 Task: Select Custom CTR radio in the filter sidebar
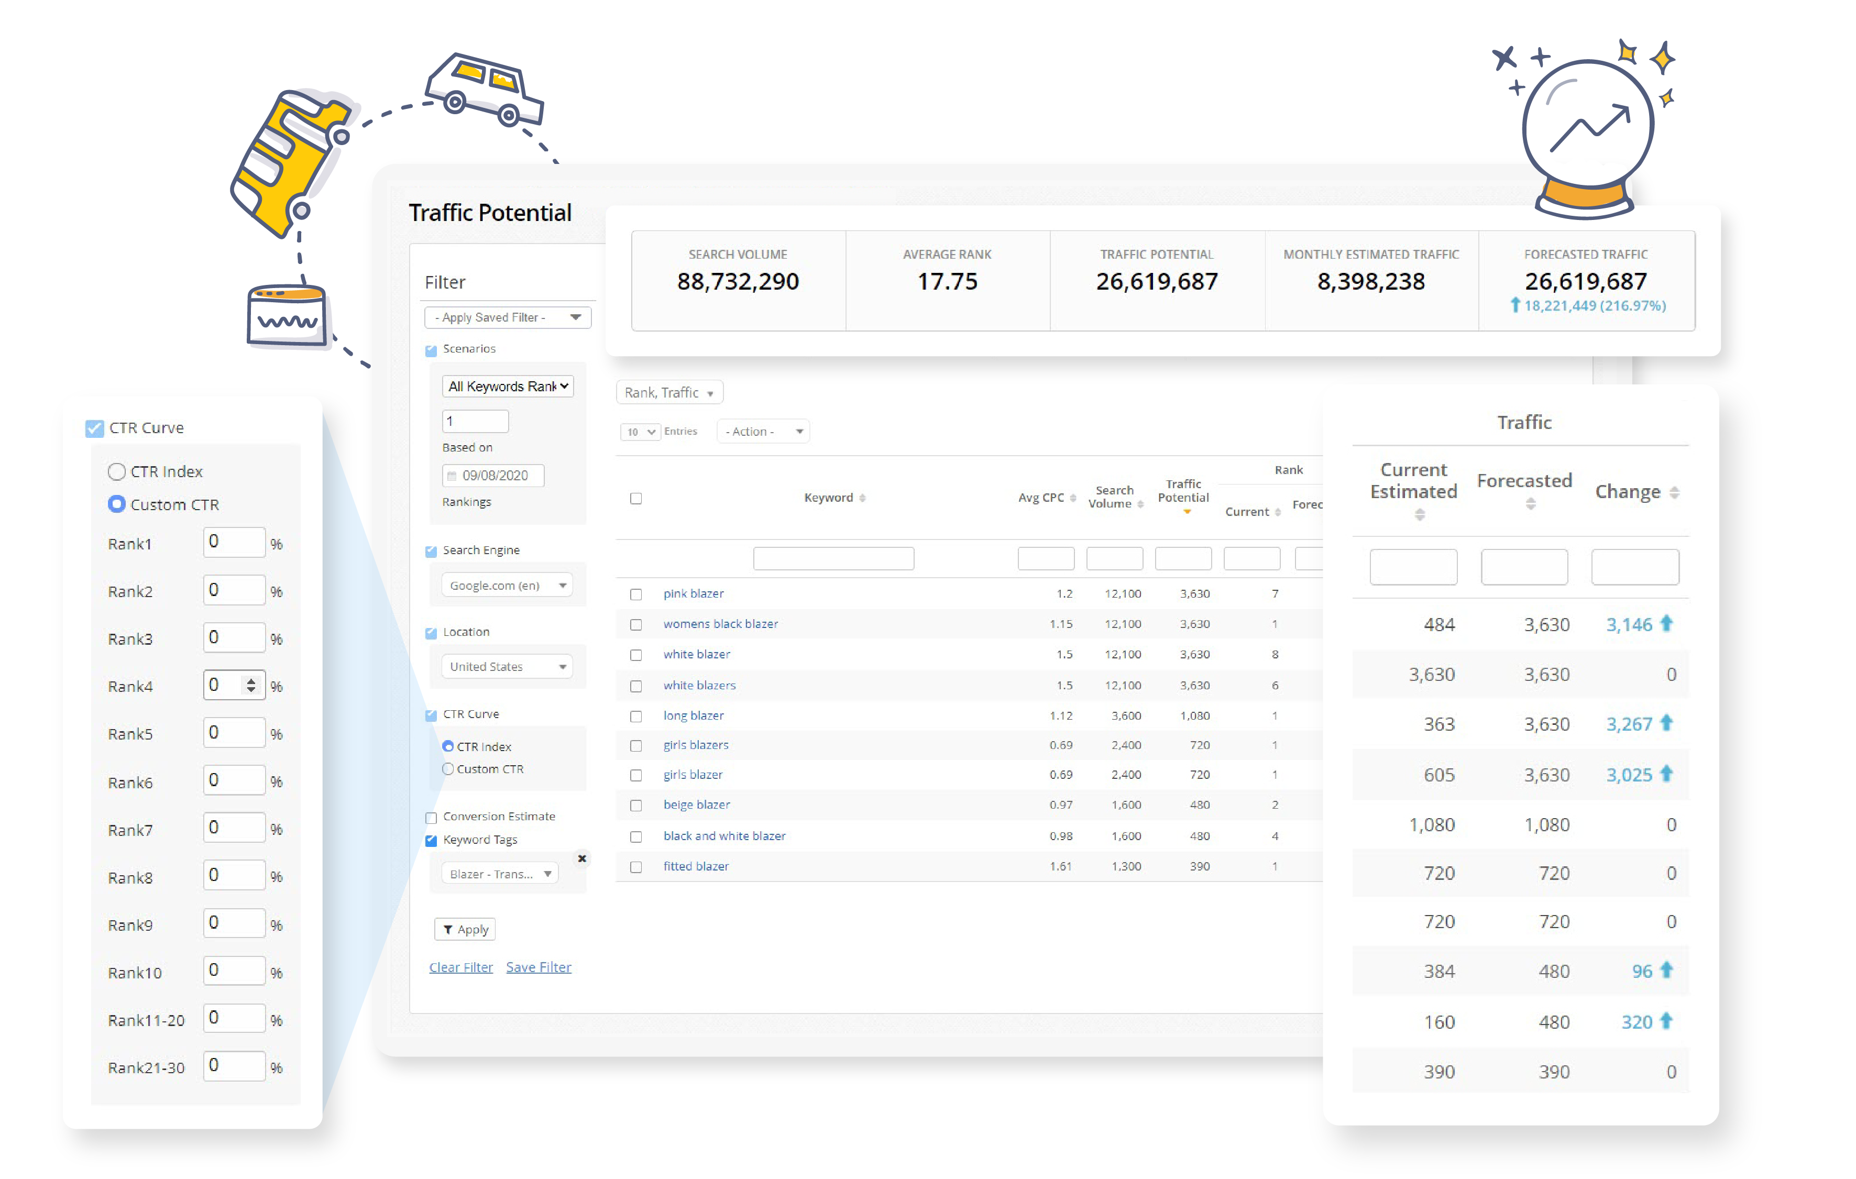(x=448, y=768)
